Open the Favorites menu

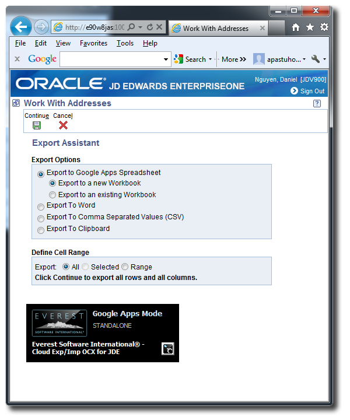click(x=93, y=43)
